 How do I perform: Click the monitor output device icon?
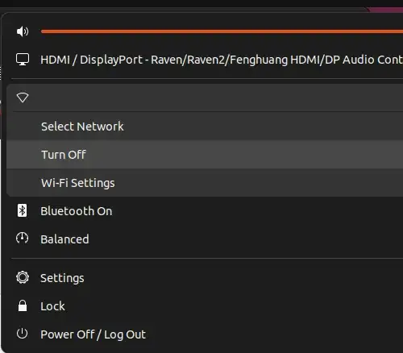(23, 60)
